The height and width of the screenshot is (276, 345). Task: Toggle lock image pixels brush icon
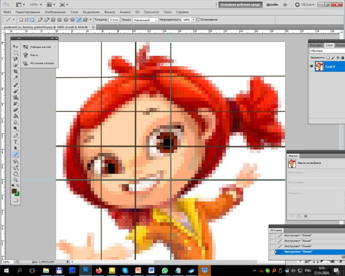click(333, 57)
